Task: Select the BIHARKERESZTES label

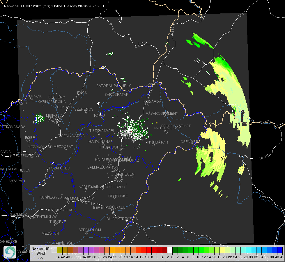Action: pyautogui.click(x=122, y=219)
